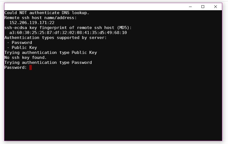Click the "Trying authentication type Public Key" line
This screenshot has width=228, height=144.
pos(51,53)
